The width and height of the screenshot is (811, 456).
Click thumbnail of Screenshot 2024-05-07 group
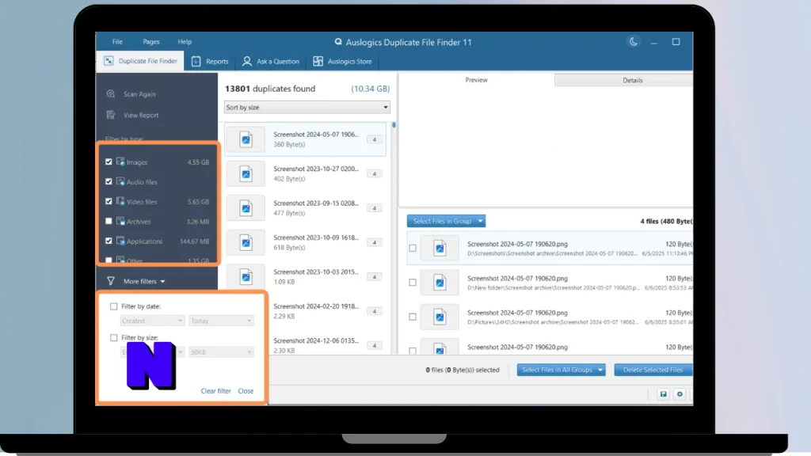pyautogui.click(x=246, y=139)
